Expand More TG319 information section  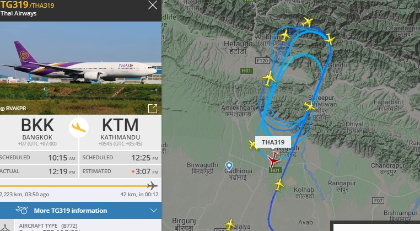coord(80,211)
